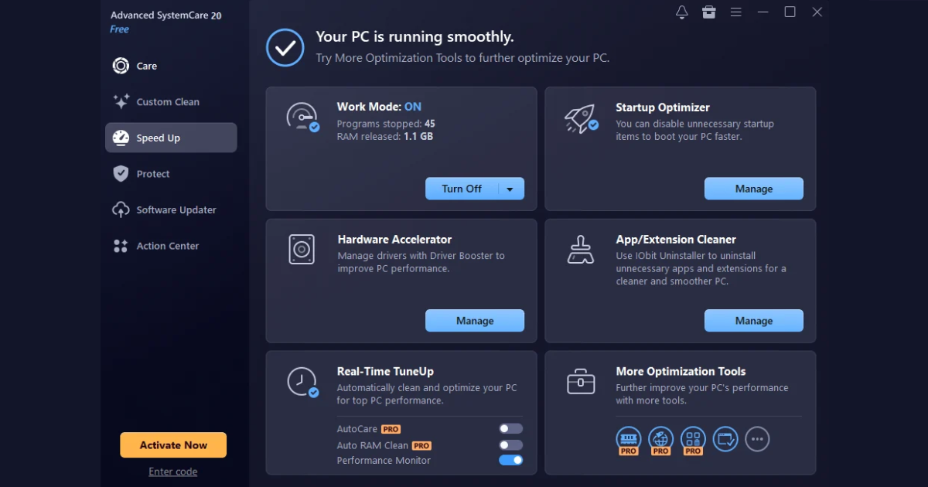
Task: Click Manage under Startup Optimizer
Action: point(754,189)
